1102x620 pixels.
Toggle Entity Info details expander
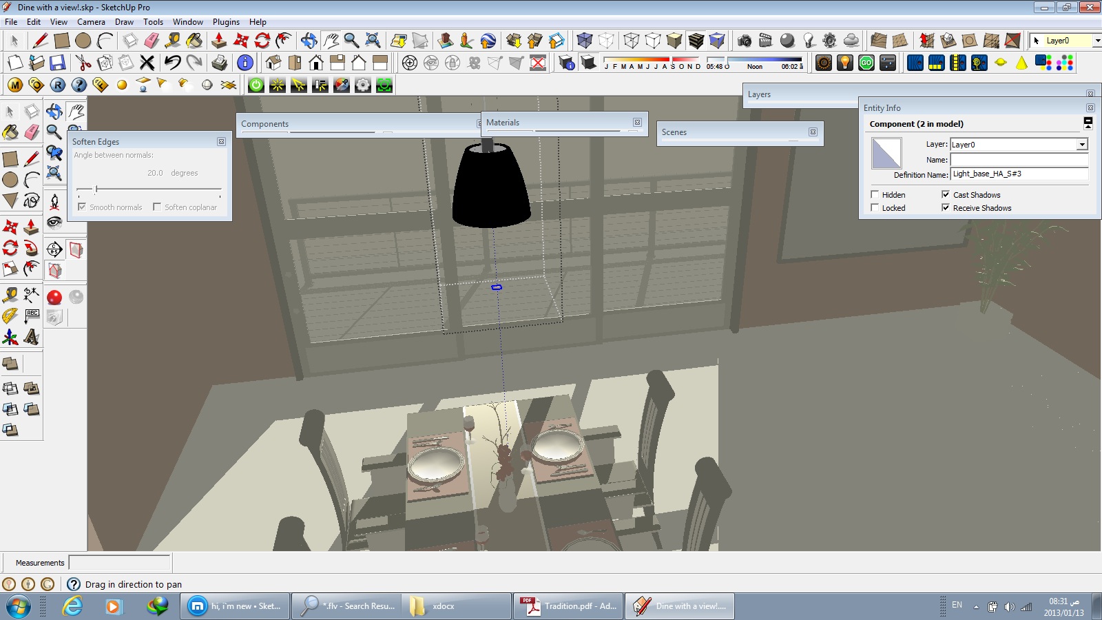coord(1088,123)
